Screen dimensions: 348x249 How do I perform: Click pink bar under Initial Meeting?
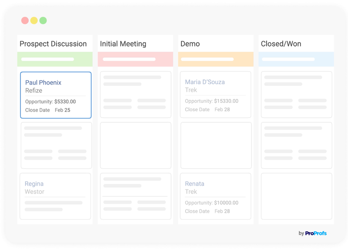tap(135, 59)
